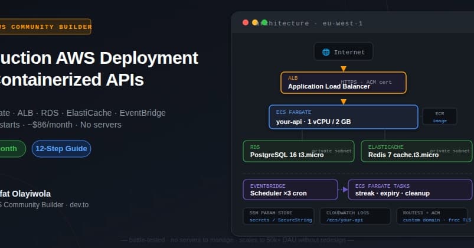474x248 pixels.
Task: Click 'secrets / SecureString' under SSM Param Store
Action: [280, 220]
